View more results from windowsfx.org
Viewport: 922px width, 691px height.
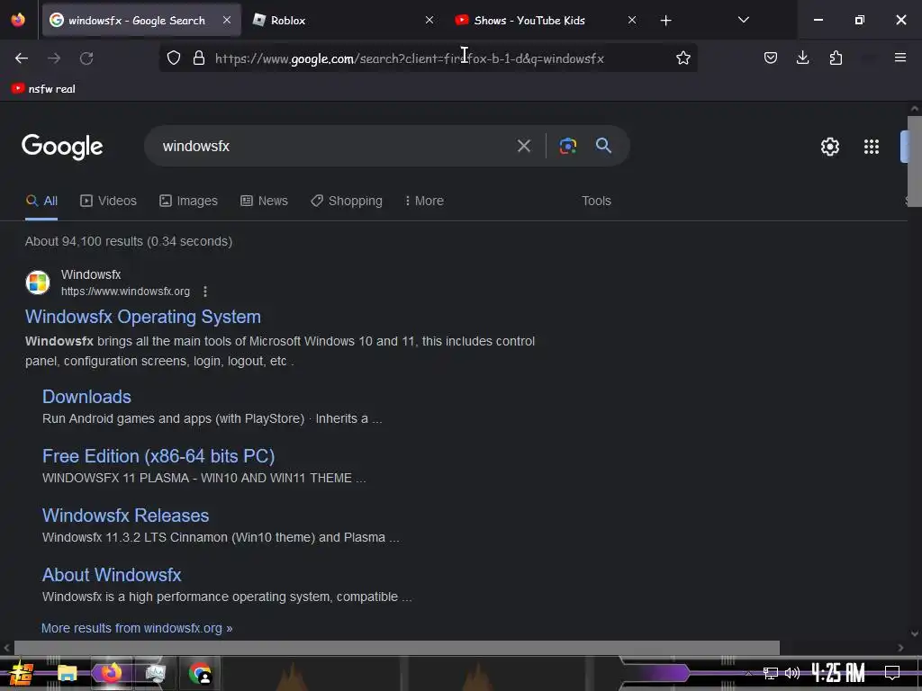coord(137,628)
